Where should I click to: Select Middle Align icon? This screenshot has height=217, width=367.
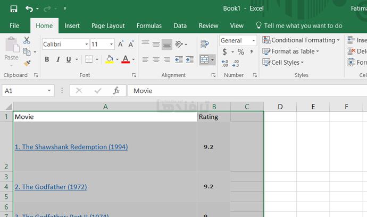[x=156, y=44]
